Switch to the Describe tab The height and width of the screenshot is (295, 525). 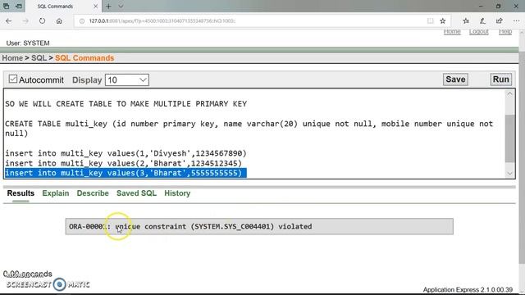coord(93,193)
